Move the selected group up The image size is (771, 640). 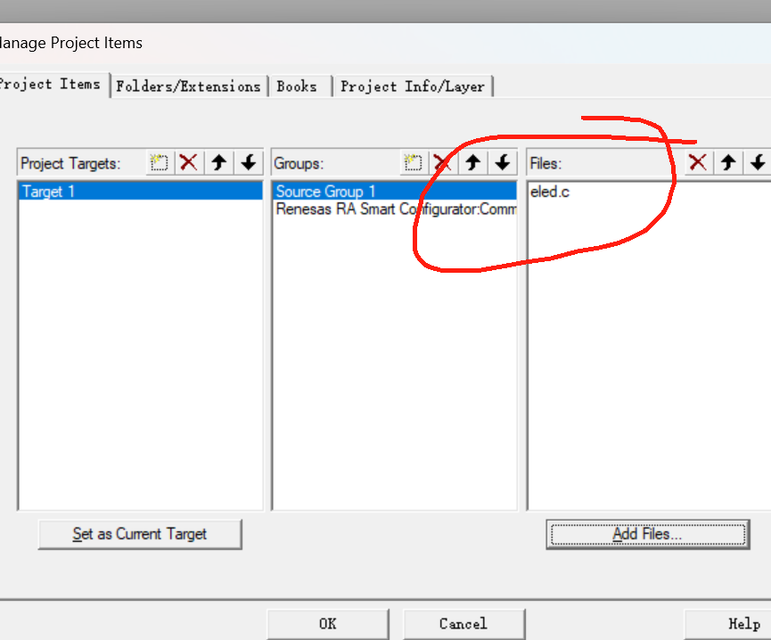[x=473, y=162]
